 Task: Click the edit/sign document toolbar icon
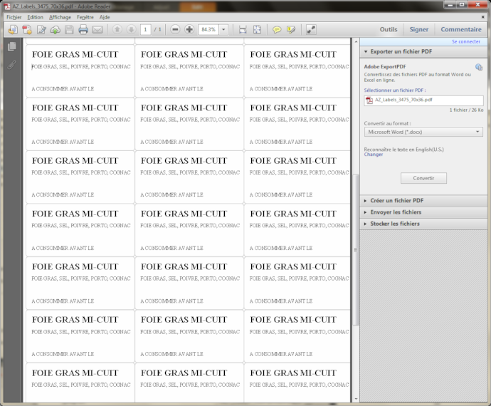coord(41,30)
